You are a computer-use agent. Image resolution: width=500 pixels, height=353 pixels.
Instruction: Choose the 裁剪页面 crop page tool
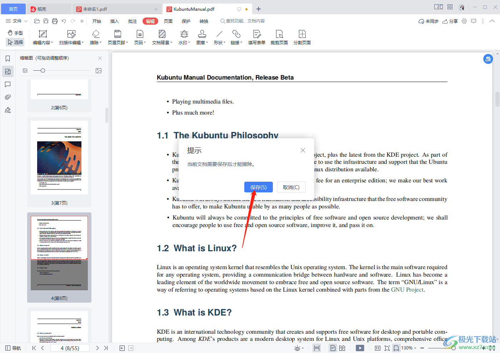click(279, 37)
